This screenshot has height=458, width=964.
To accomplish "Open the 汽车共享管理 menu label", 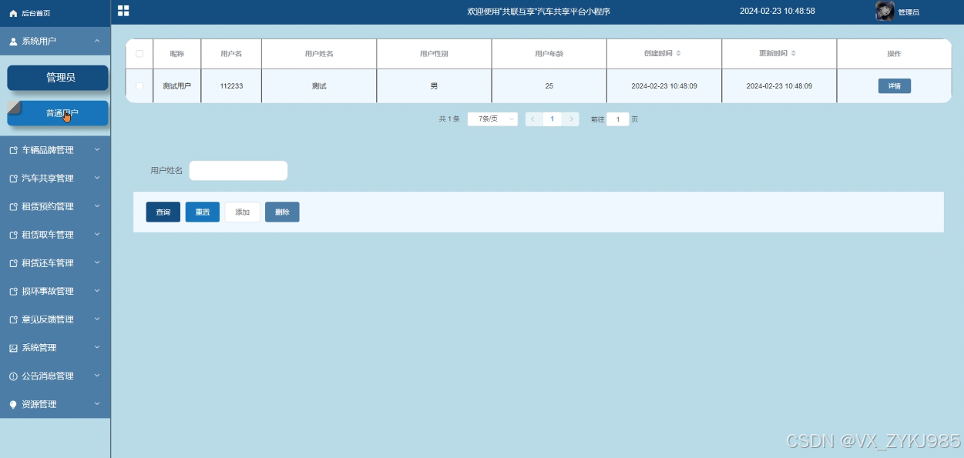I will 48,179.
